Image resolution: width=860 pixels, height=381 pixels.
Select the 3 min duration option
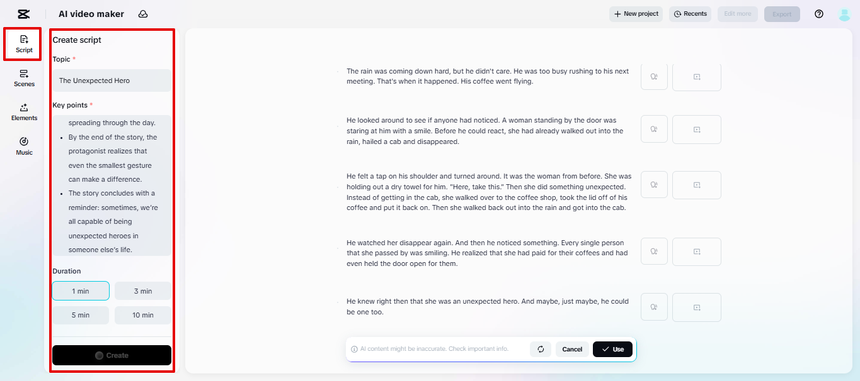tap(143, 291)
